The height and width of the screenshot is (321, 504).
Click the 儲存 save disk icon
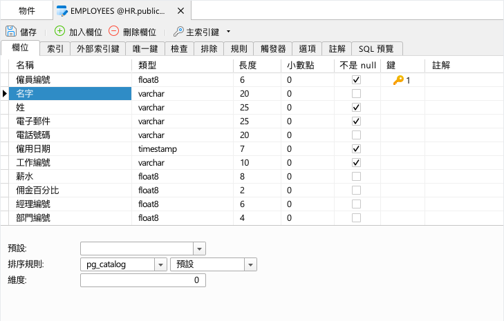click(x=11, y=32)
